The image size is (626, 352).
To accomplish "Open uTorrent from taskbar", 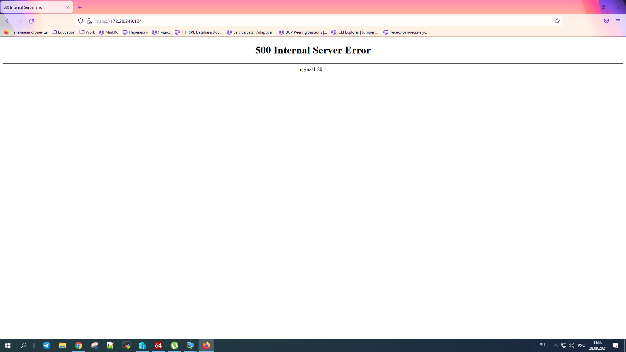I will click(174, 345).
